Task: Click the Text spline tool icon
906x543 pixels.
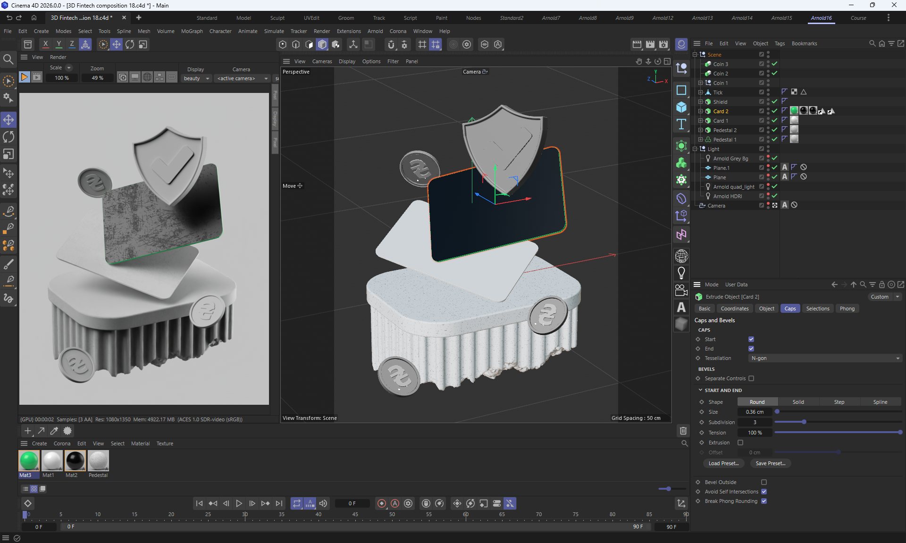Action: click(x=681, y=125)
